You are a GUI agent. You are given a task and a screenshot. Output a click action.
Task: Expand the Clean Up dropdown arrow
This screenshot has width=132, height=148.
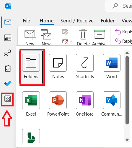pos(71,41)
